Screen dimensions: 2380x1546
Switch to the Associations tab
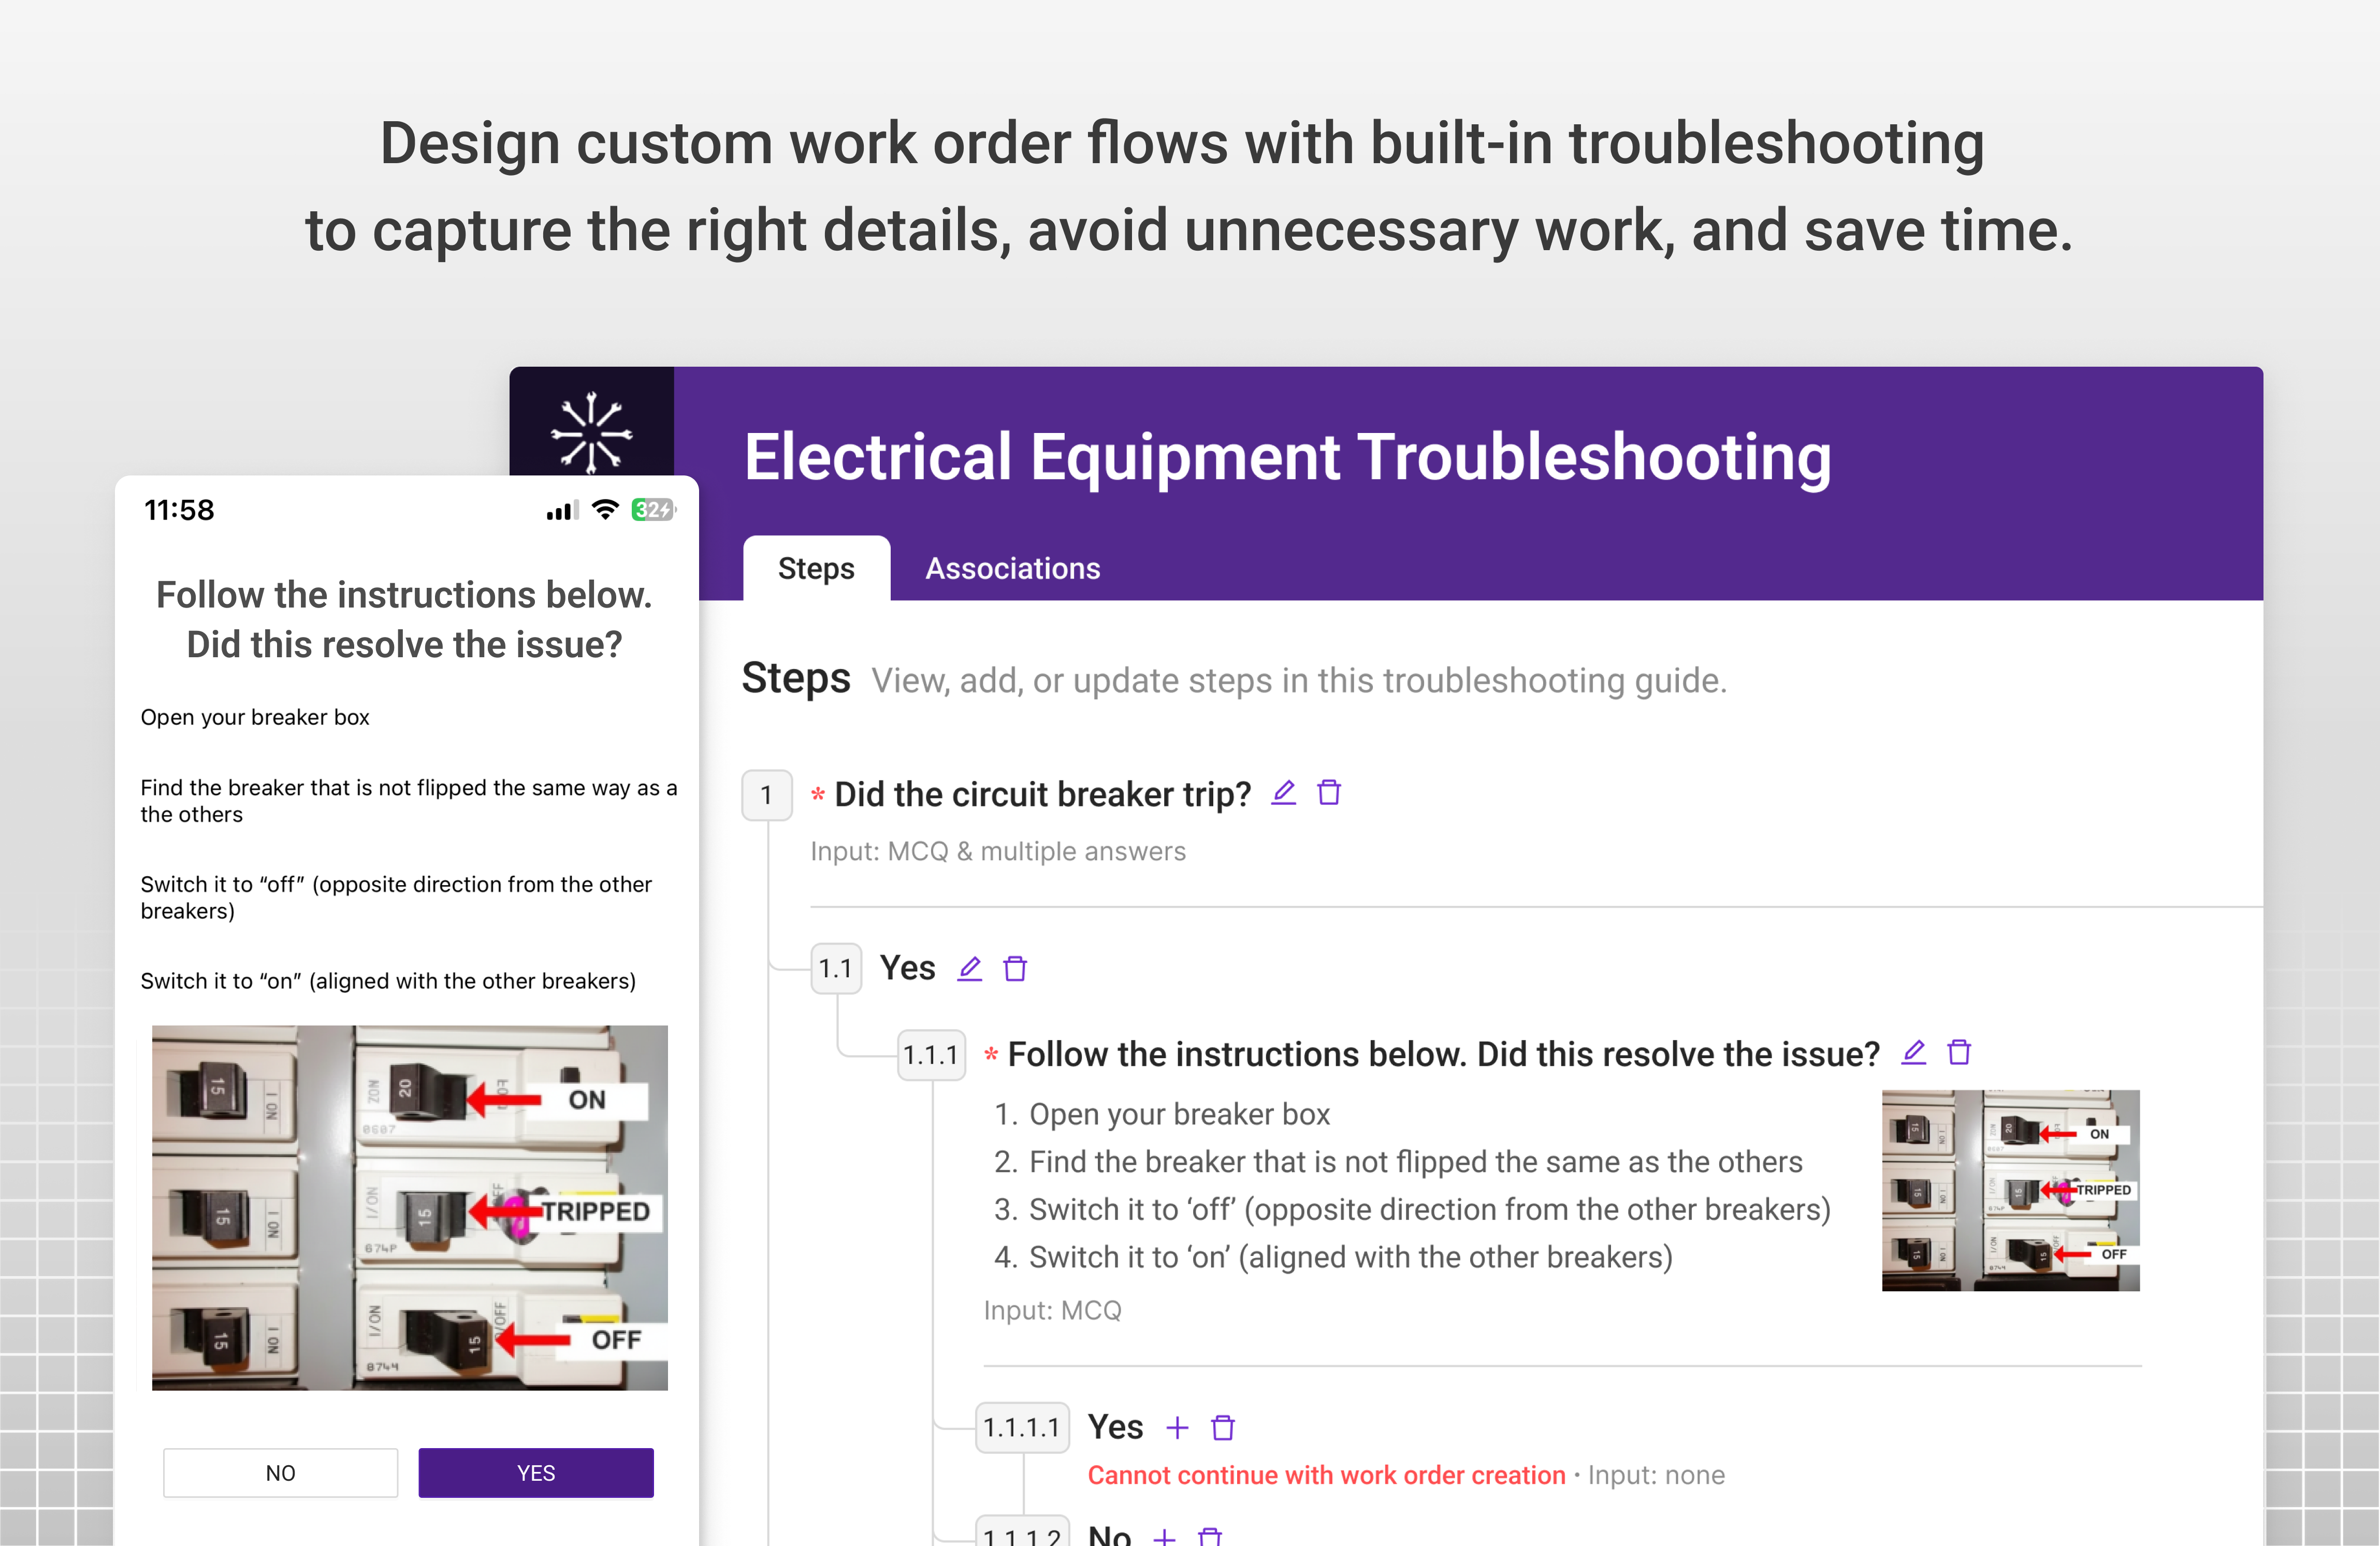pos(1012,568)
